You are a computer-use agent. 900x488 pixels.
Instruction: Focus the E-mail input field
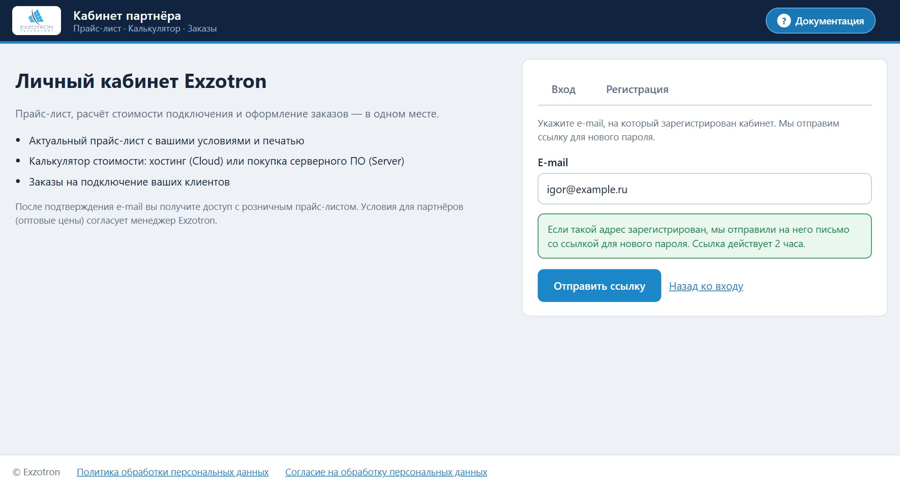[x=704, y=189]
